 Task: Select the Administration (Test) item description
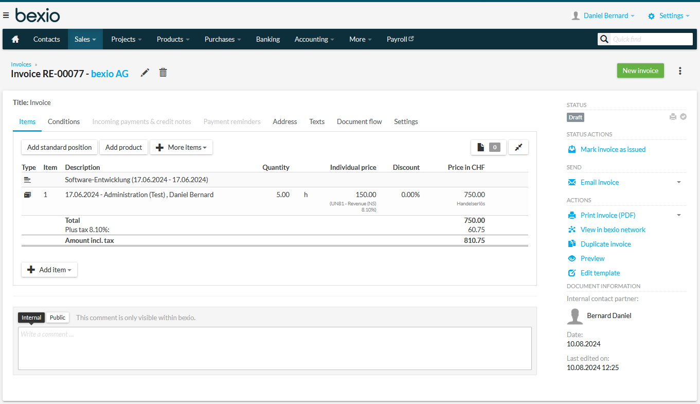[139, 195]
